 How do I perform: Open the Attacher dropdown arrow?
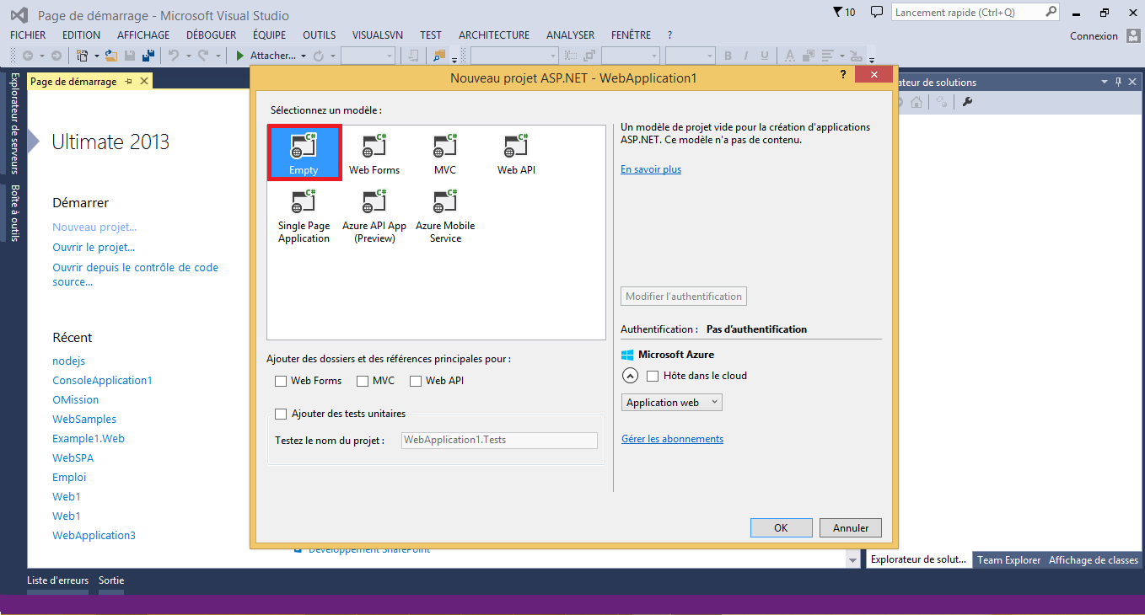click(303, 56)
